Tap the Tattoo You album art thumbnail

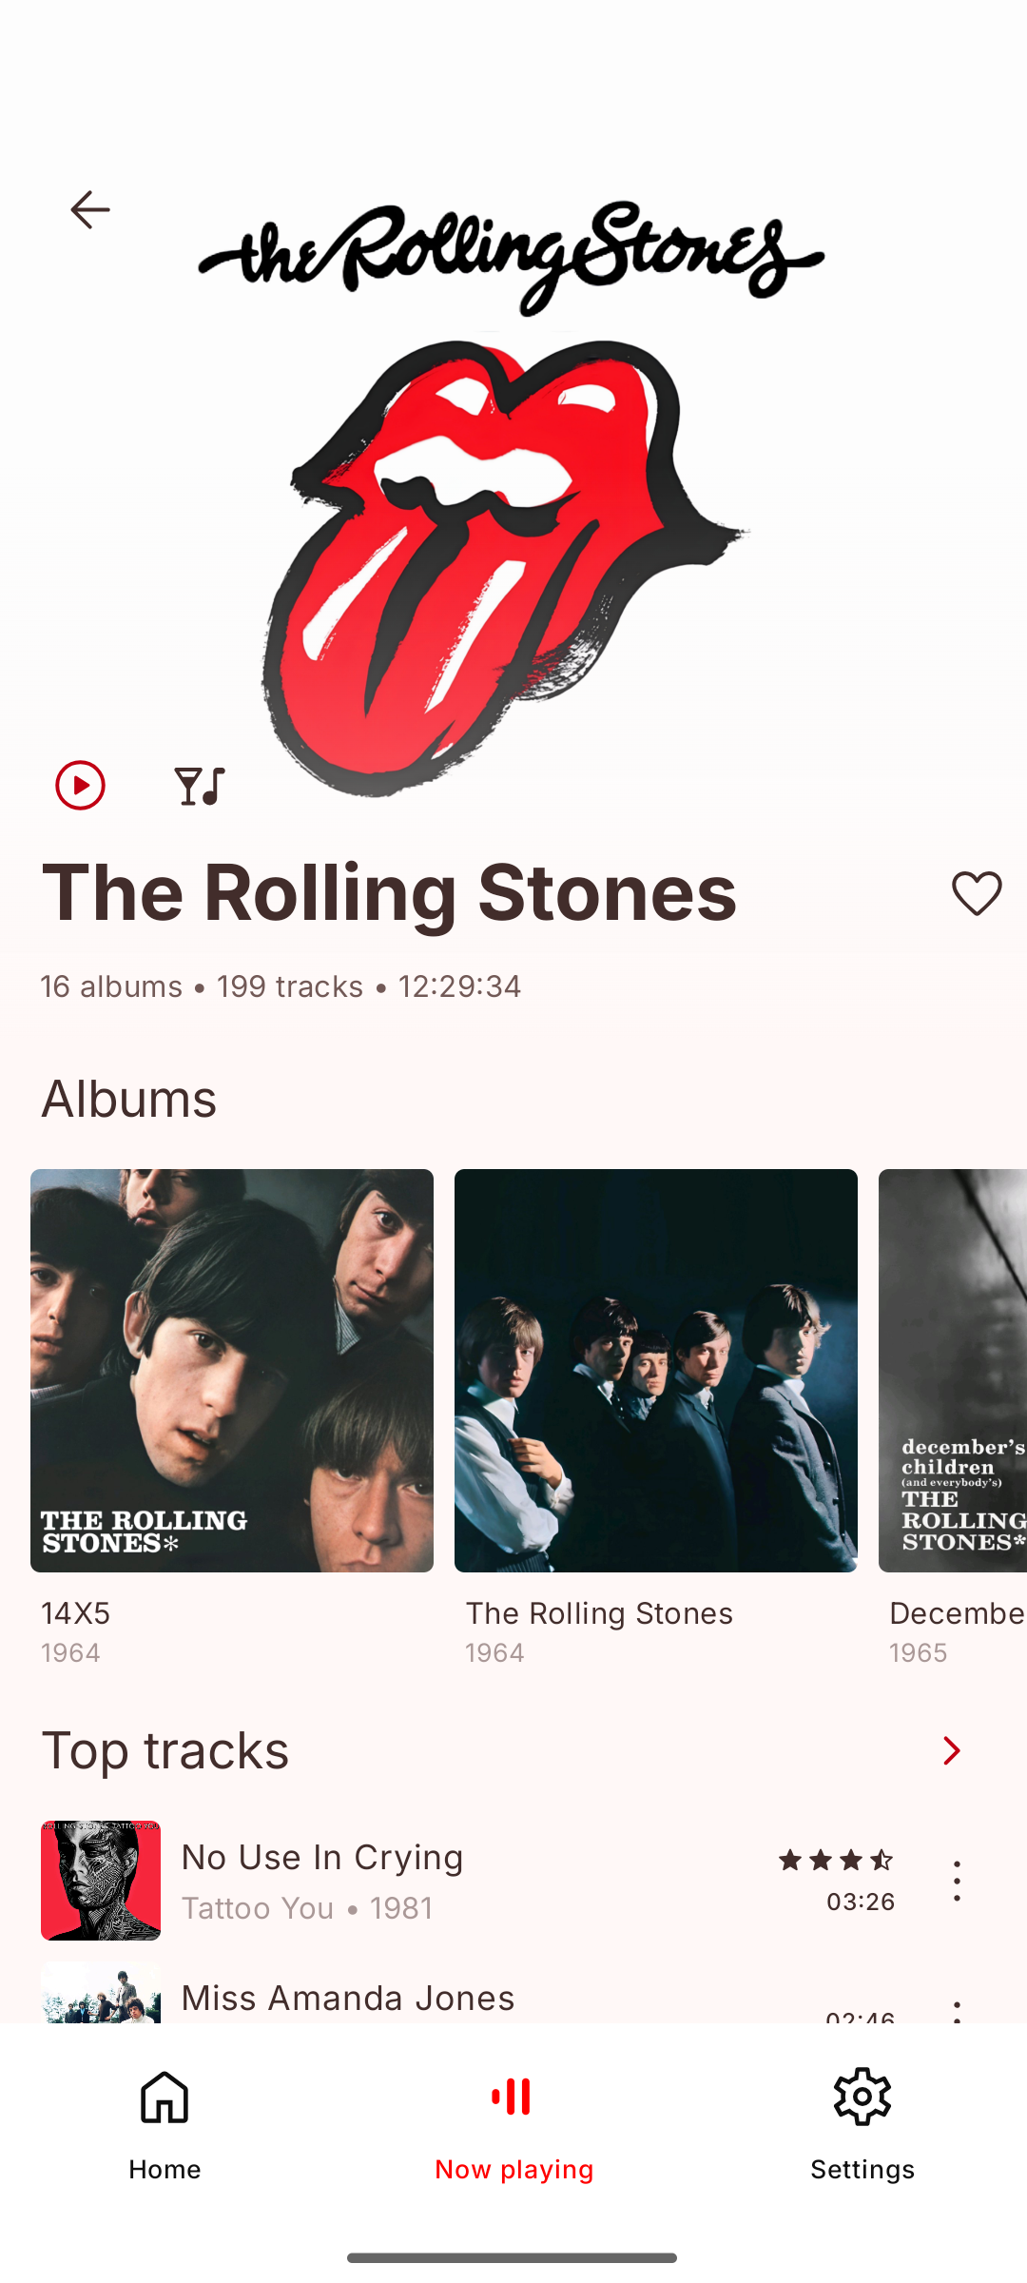point(101,1881)
